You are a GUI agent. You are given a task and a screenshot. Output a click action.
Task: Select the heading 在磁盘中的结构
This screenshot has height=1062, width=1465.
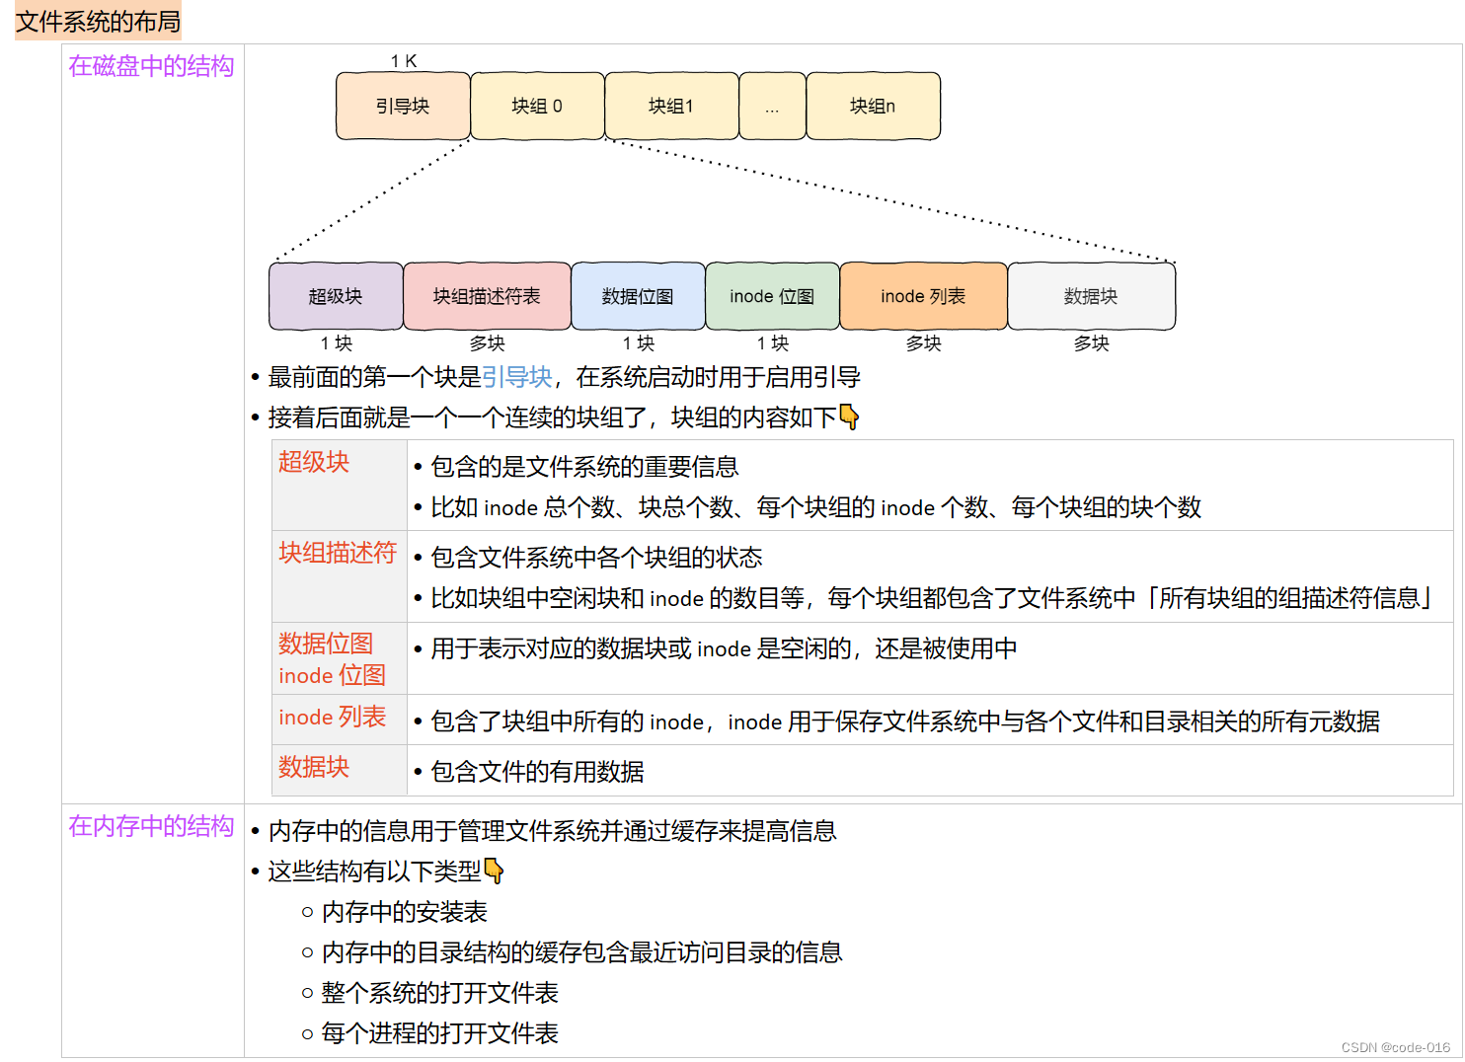(151, 66)
